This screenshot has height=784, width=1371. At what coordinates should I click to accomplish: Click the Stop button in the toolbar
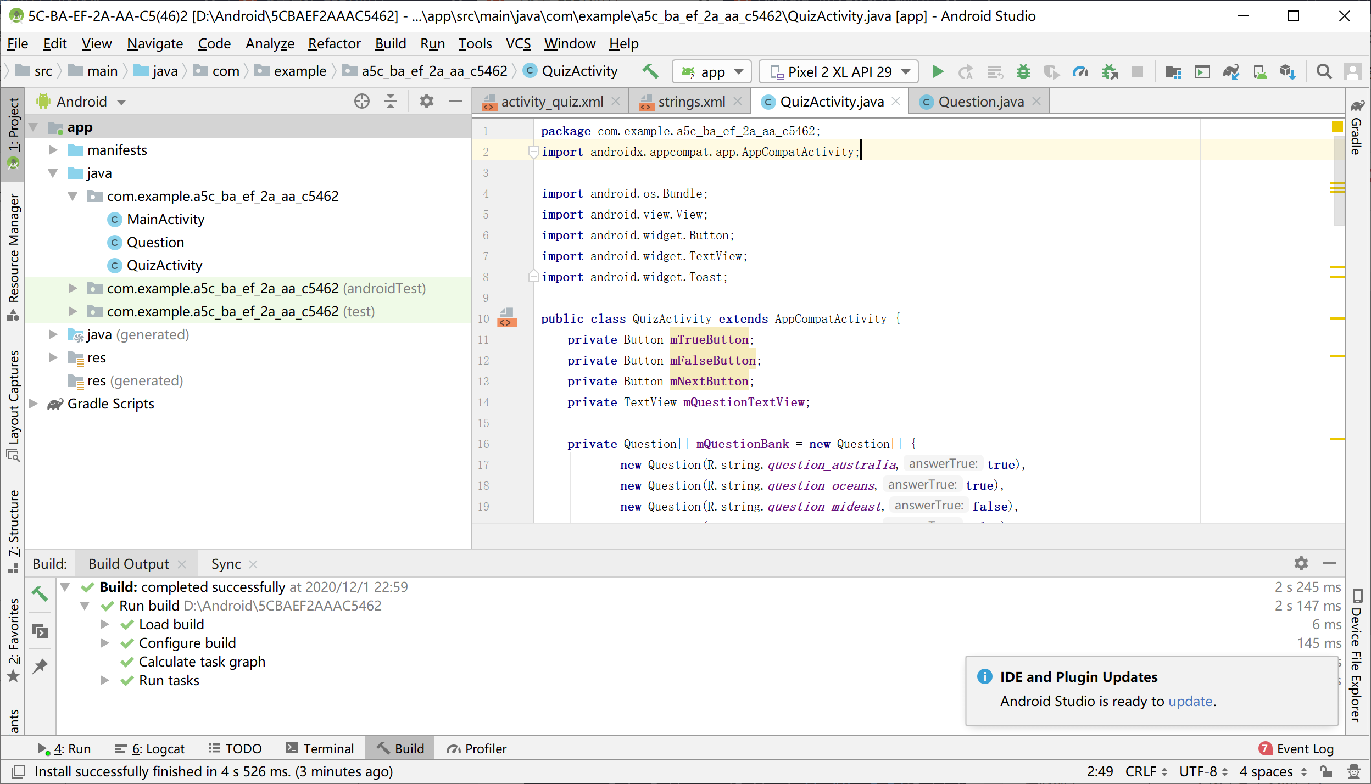point(1138,72)
